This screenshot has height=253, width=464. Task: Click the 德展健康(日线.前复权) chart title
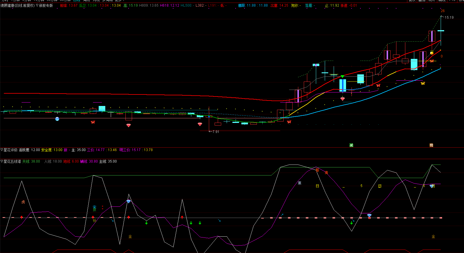[x=18, y=5]
